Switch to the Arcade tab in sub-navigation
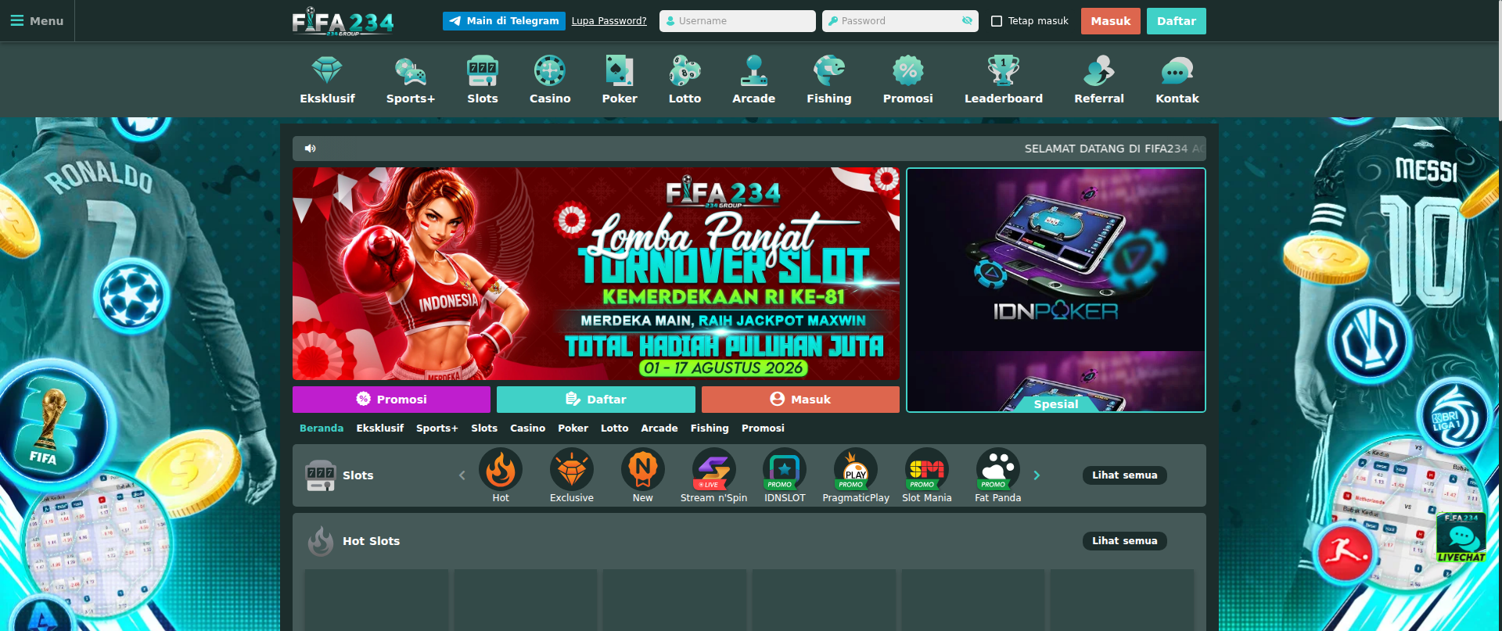 tap(659, 428)
